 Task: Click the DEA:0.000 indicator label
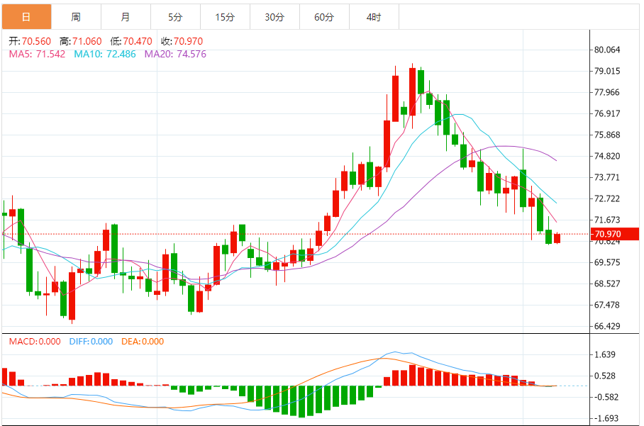(143, 342)
